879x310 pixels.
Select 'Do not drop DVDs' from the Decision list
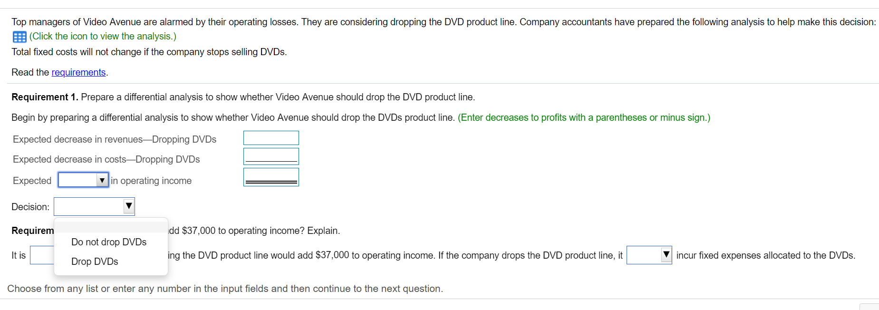[x=108, y=242]
